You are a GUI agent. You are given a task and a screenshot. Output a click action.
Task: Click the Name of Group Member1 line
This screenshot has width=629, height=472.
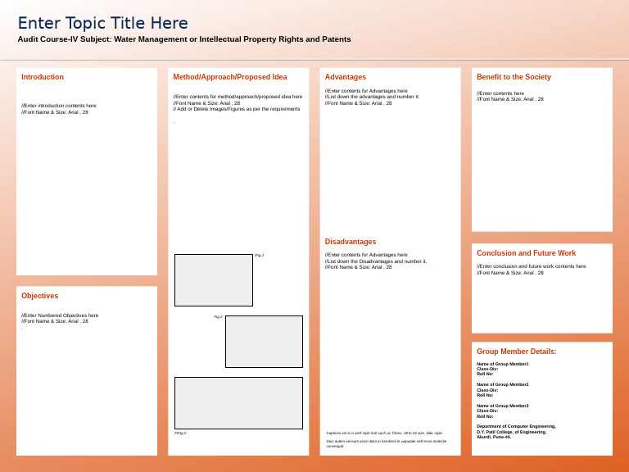pos(503,364)
